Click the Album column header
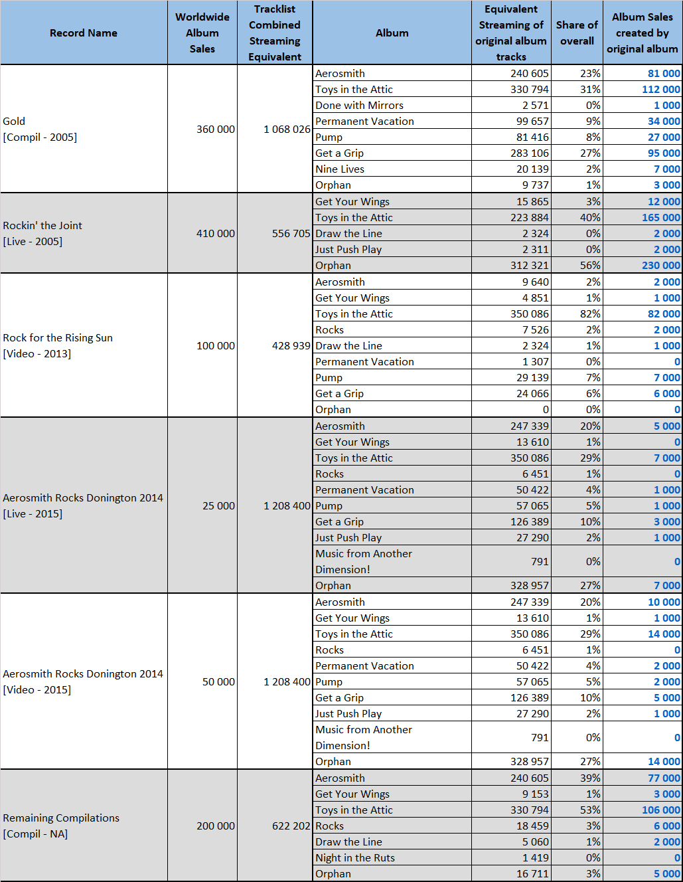This screenshot has height=882, width=683. 392,33
